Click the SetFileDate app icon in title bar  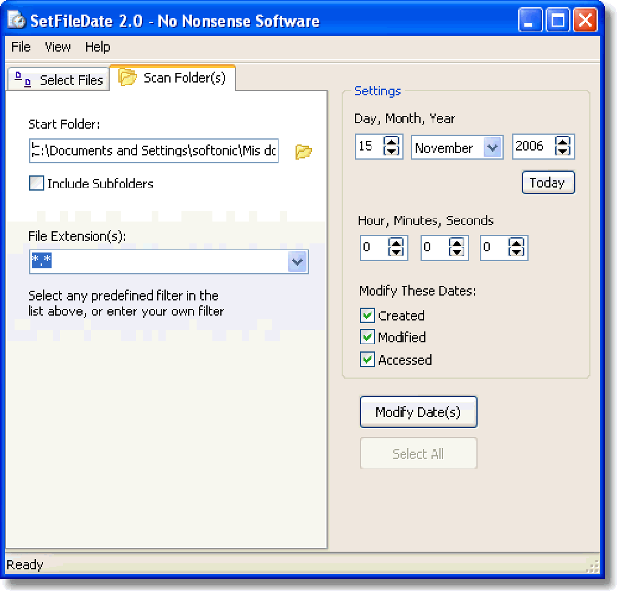(16, 20)
